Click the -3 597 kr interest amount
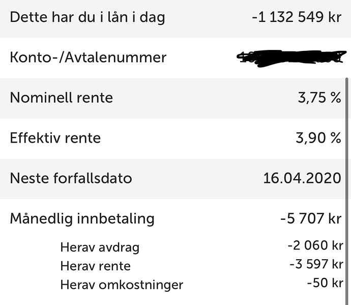351x305 pixels. [316, 264]
